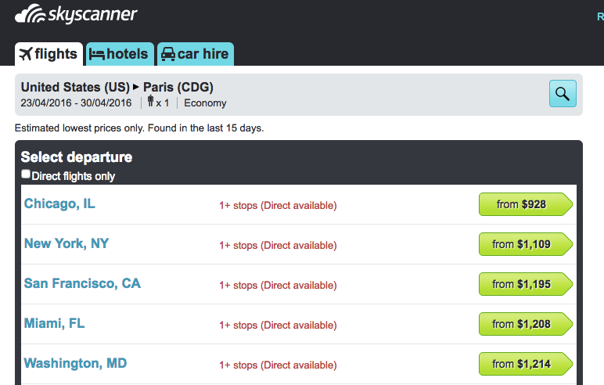Choose the from $1,208 price button

point(526,324)
